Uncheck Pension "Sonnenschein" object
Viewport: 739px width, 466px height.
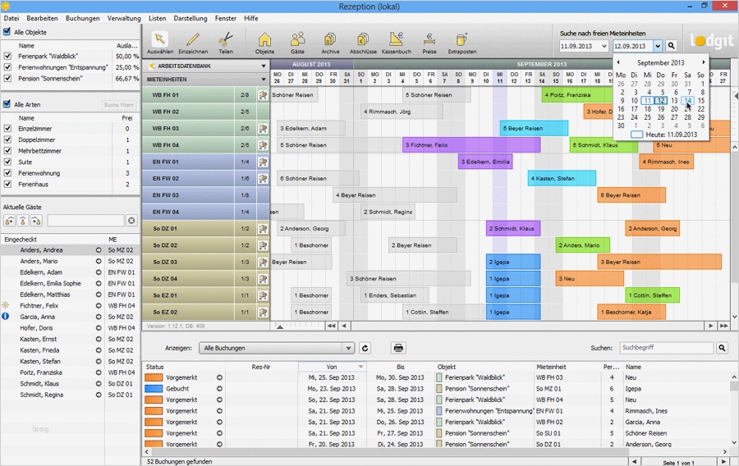click(x=7, y=79)
